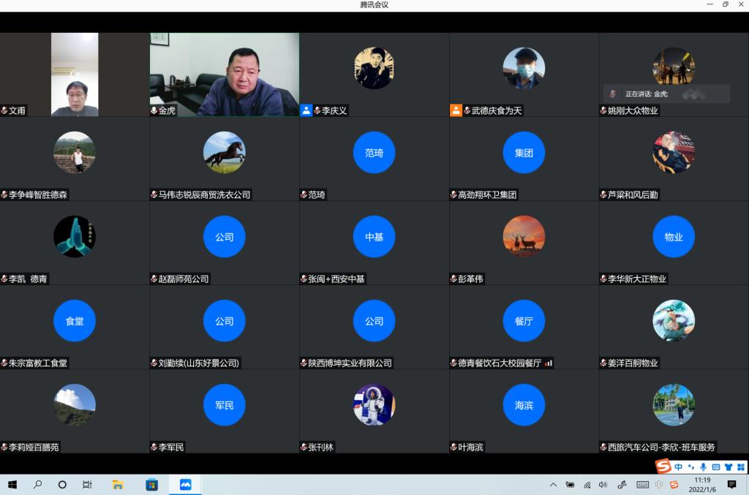Open the Windows Start menu
Viewport: 749px width, 495px height.
(12, 485)
